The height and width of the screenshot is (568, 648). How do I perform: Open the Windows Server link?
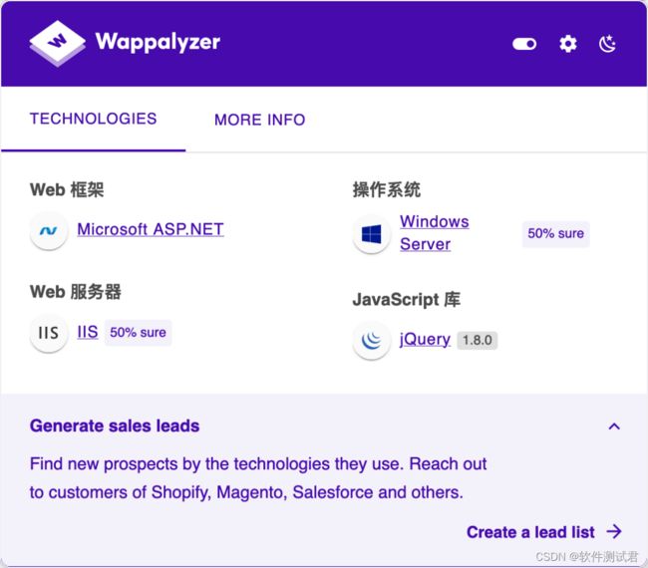tap(435, 232)
